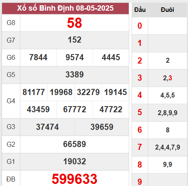Screen dimensions: 188x186
Task: Select the G7 prize number 152
Action: click(74, 40)
